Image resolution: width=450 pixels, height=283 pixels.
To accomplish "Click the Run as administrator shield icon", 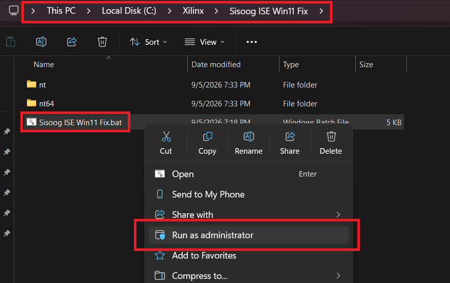I will tap(160, 235).
